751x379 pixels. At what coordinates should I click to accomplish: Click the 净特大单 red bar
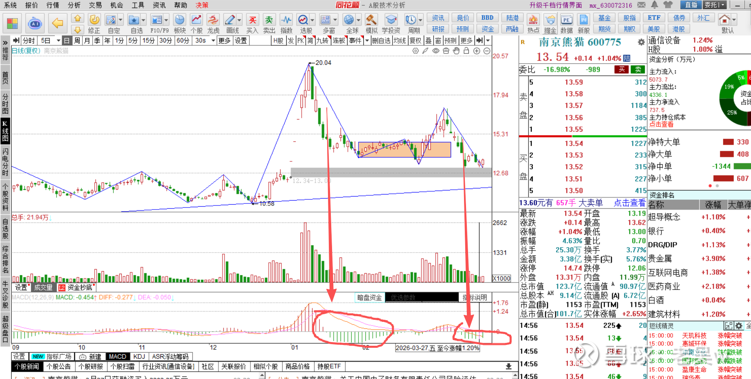tap(729, 142)
